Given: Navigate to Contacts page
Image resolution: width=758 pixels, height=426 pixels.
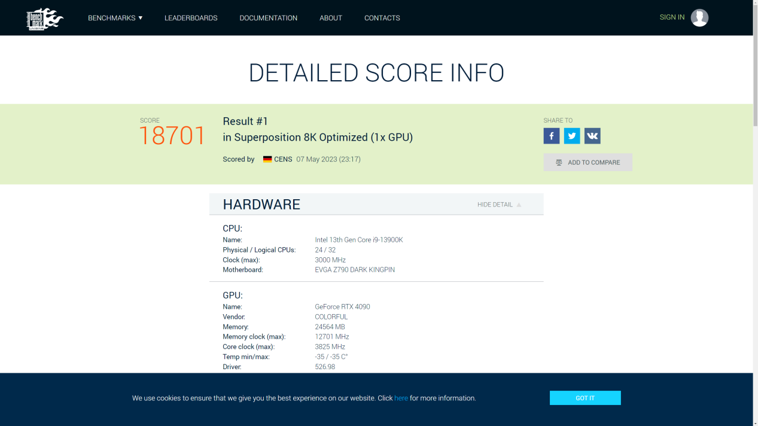Looking at the screenshot, I should pyautogui.click(x=382, y=18).
